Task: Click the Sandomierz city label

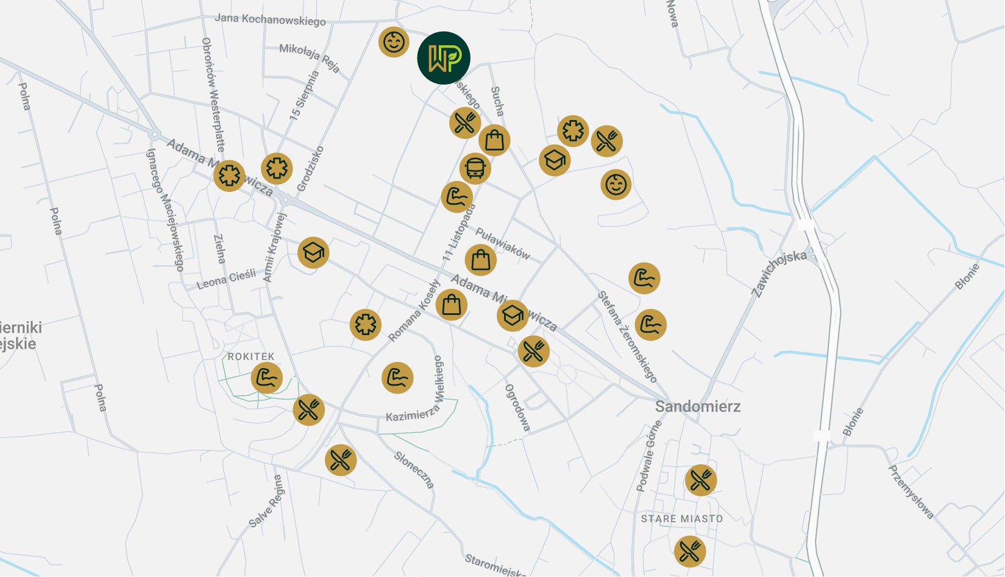Action: (698, 406)
